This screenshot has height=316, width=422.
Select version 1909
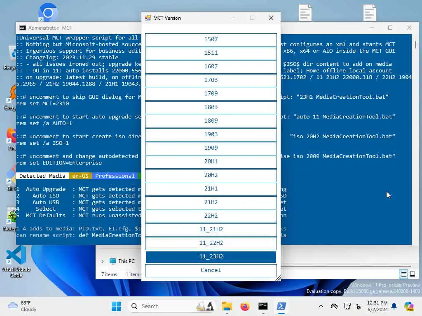[211, 148]
